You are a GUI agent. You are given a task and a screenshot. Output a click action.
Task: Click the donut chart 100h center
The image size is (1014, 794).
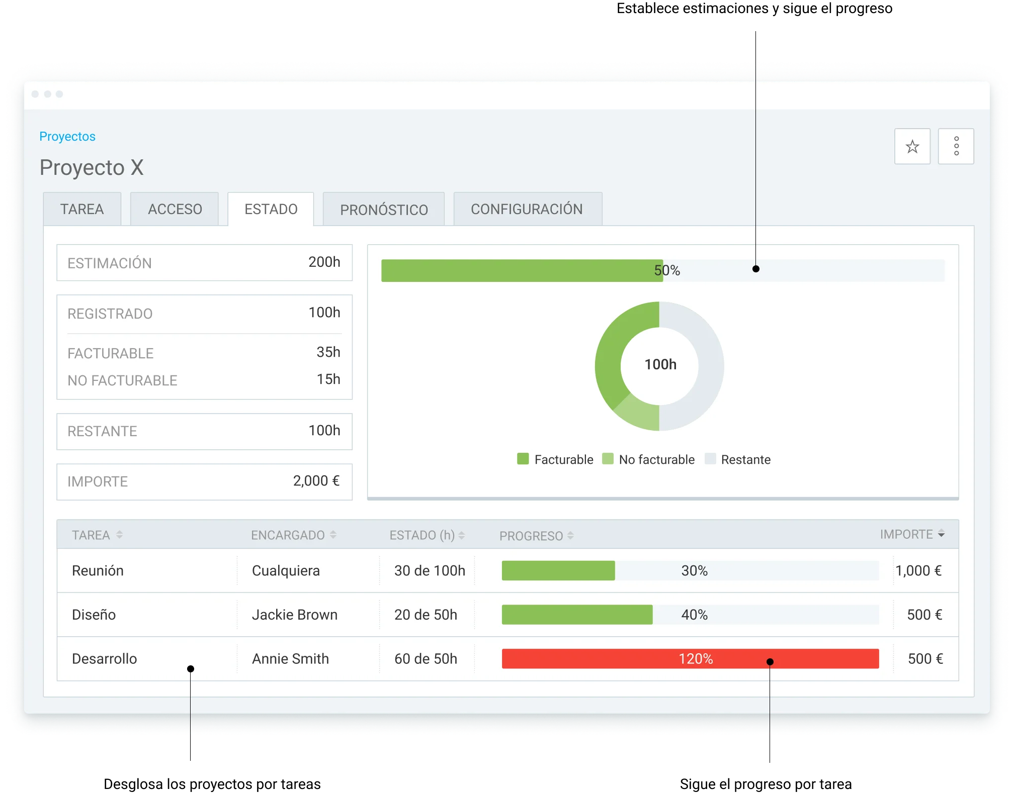pos(660,364)
